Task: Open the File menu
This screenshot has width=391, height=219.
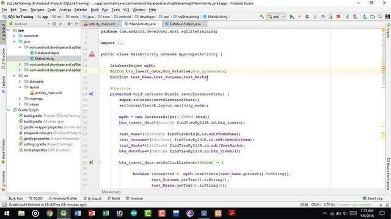Action: click(x=4, y=10)
